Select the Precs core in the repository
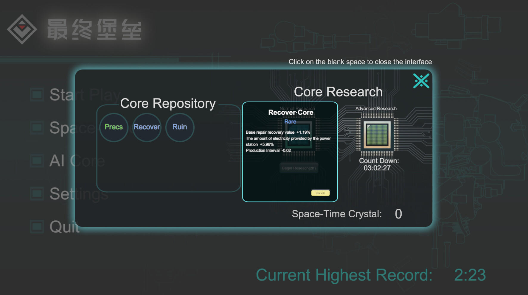Viewport: 528px width, 295px height. coord(114,127)
